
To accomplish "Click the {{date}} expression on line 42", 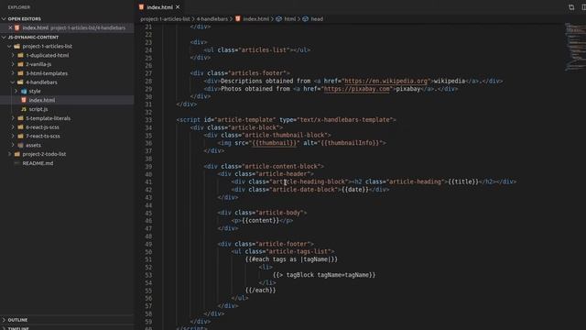I will click(355, 190).
